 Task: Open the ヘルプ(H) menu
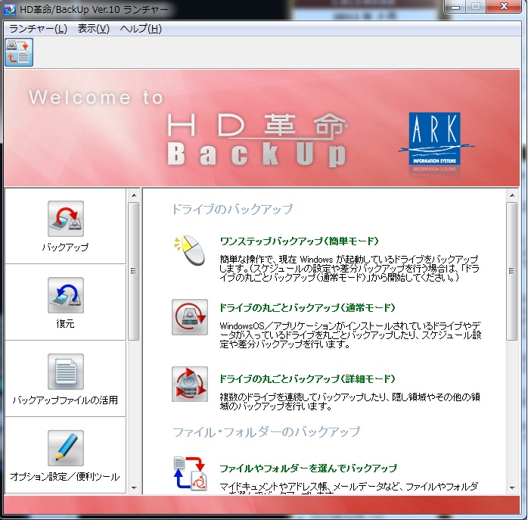pos(141,29)
